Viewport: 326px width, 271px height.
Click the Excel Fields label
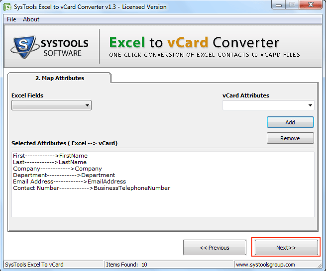(27, 95)
